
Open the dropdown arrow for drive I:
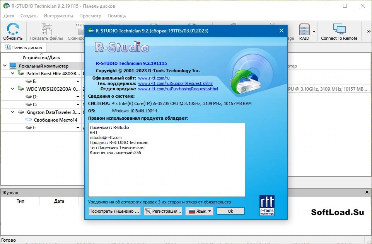tap(78, 128)
